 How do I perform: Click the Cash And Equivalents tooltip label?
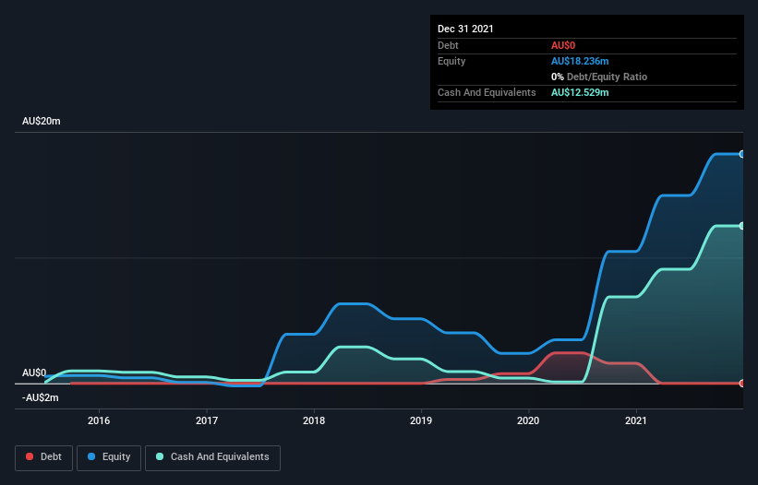(487, 92)
